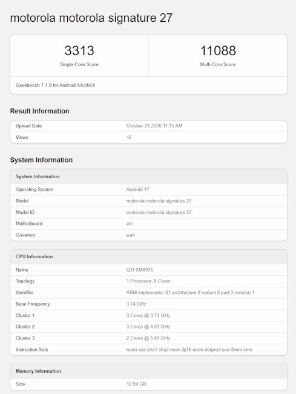
Task: Click the single-core score 3313
Action: 79,50
